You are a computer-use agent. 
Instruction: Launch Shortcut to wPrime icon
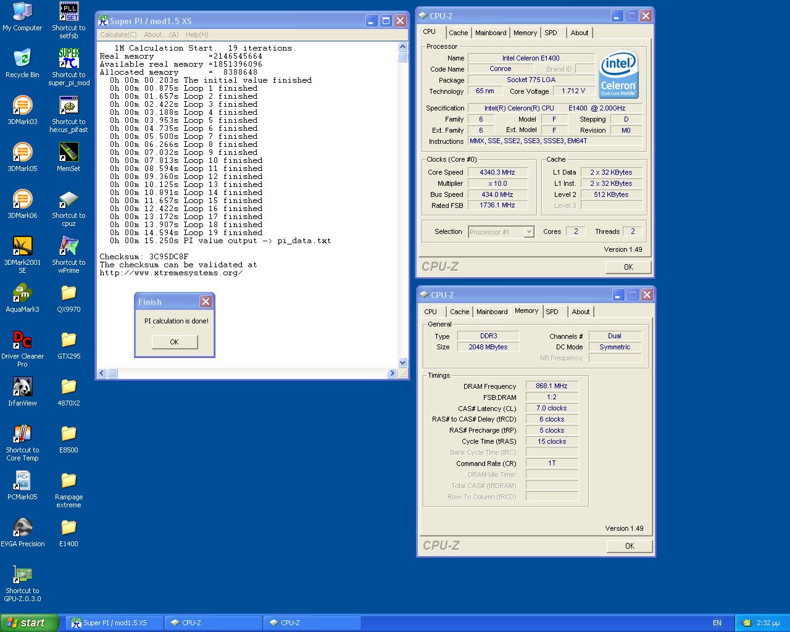click(x=69, y=254)
